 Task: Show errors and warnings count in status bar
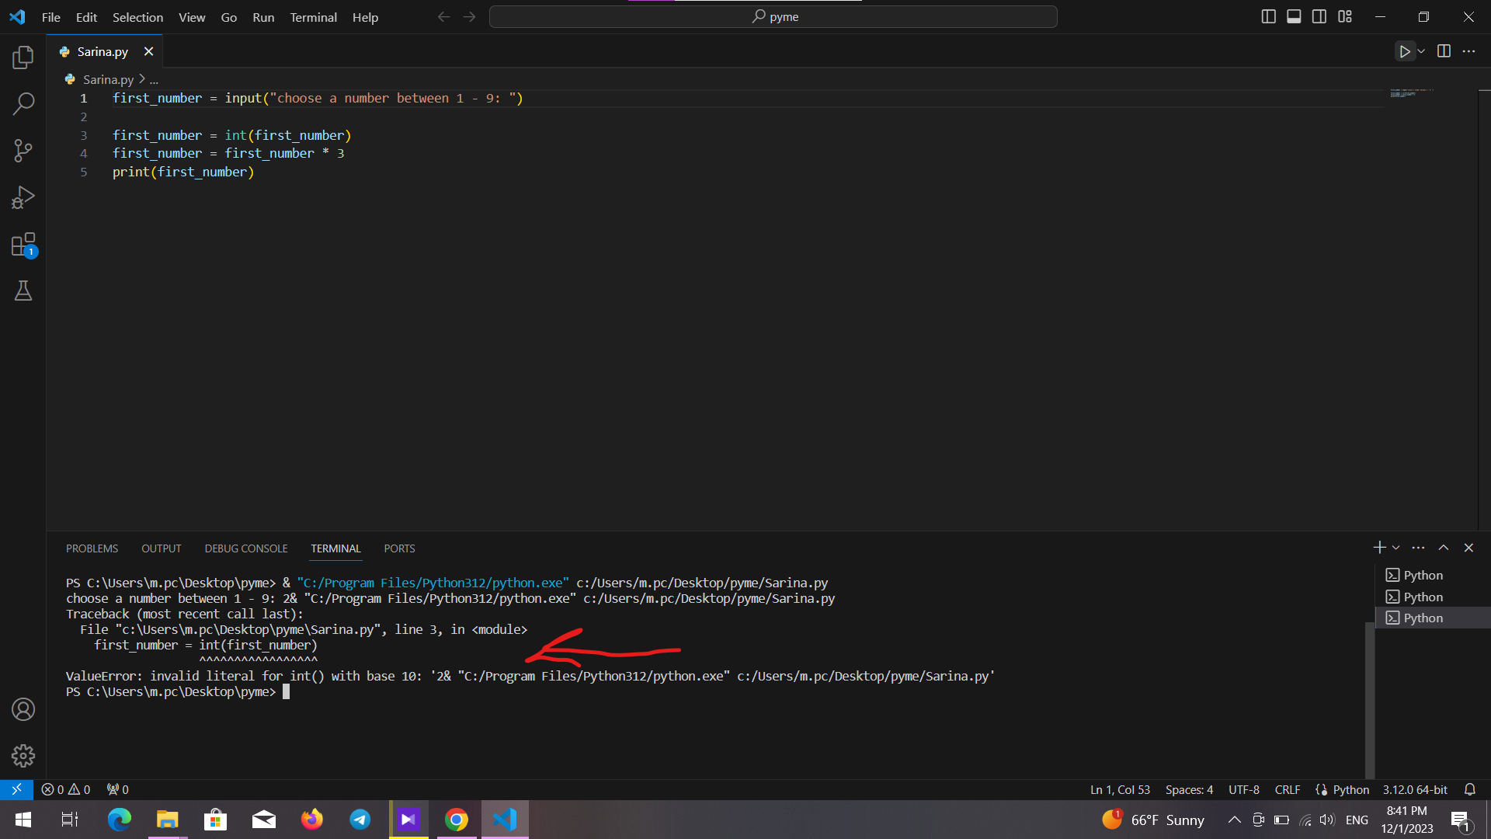tap(66, 789)
